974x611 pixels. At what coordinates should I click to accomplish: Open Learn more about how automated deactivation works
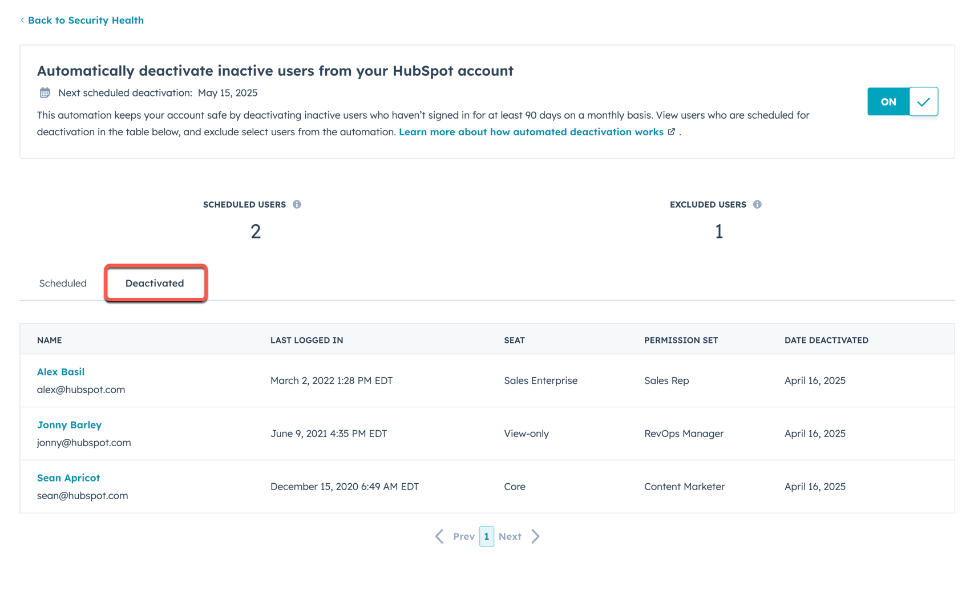click(x=531, y=131)
